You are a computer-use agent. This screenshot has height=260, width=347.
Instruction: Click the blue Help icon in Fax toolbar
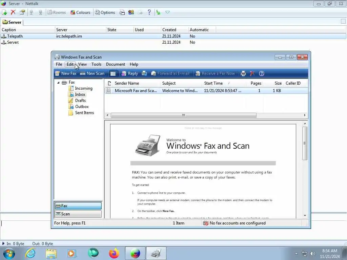point(261,73)
